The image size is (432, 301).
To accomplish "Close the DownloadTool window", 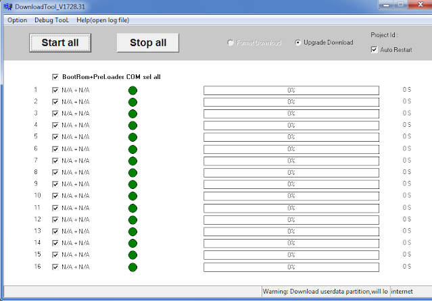I will click(x=421, y=5).
